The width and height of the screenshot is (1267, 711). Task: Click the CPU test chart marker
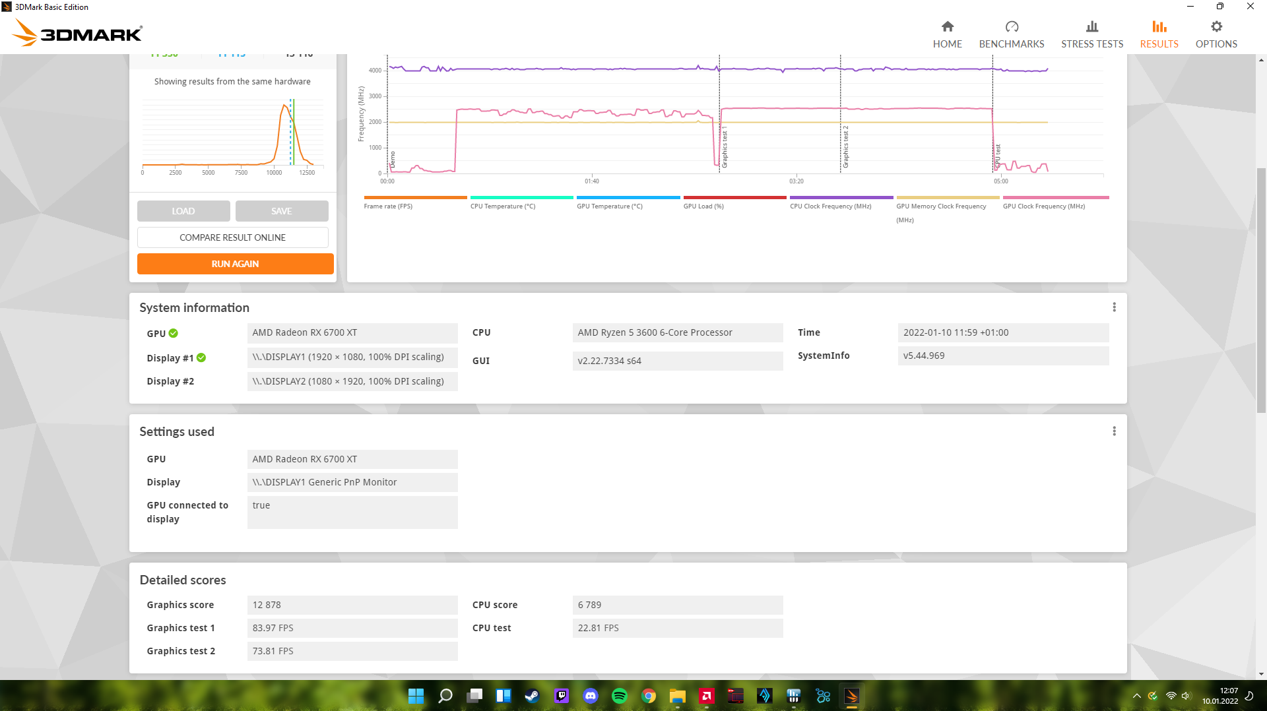click(x=997, y=157)
